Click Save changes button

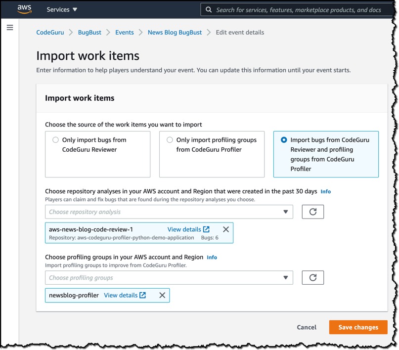tap(358, 327)
